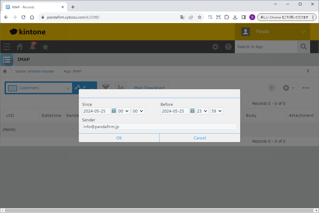Click the Since date text field
Viewport: 319px width, 213px height.
96,111
